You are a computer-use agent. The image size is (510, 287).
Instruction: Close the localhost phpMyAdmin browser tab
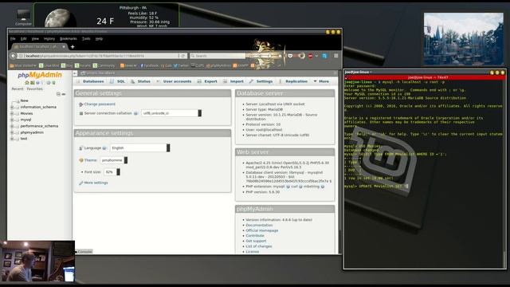(64, 46)
